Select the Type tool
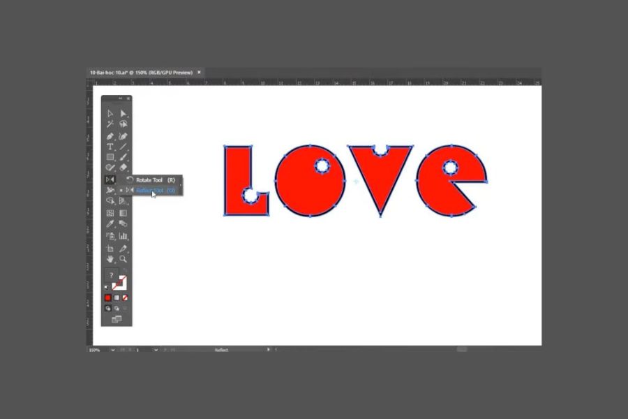Screen dimensions: 628x419 click(110, 147)
